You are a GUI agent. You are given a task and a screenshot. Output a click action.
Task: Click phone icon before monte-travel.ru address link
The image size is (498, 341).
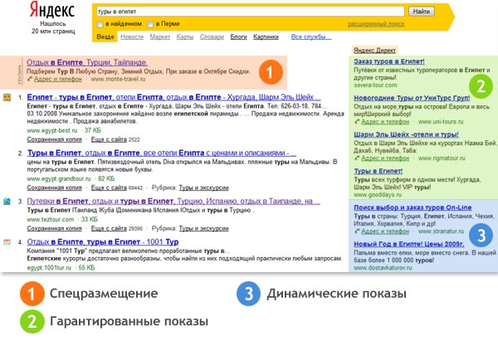pos(30,79)
